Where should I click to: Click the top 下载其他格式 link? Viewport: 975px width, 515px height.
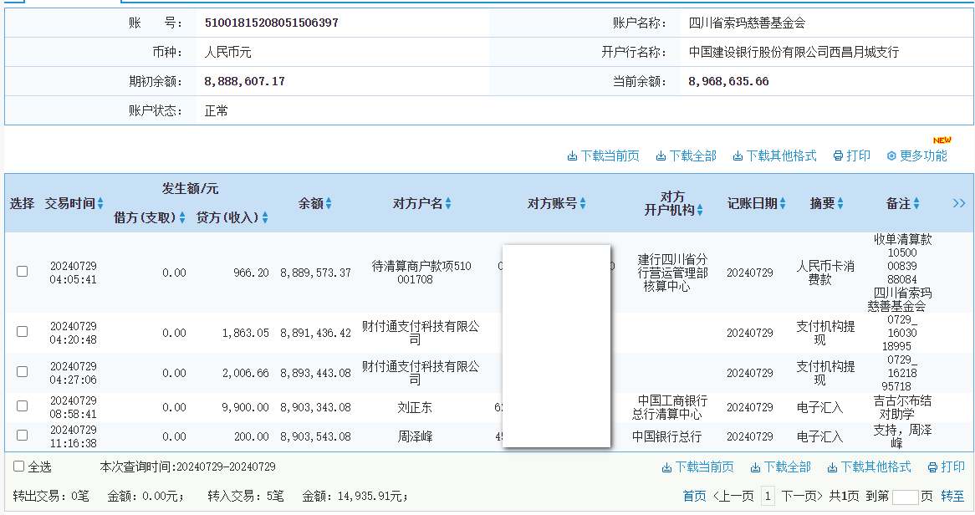(782, 156)
